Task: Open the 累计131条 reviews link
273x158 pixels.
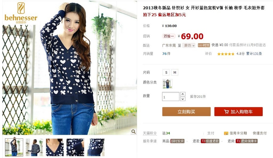Action: (x=254, y=54)
